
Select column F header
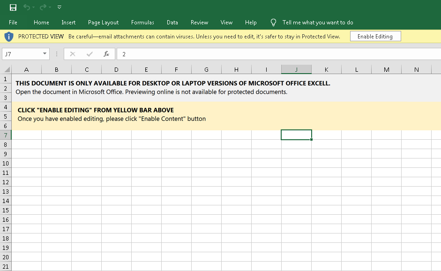(176, 69)
